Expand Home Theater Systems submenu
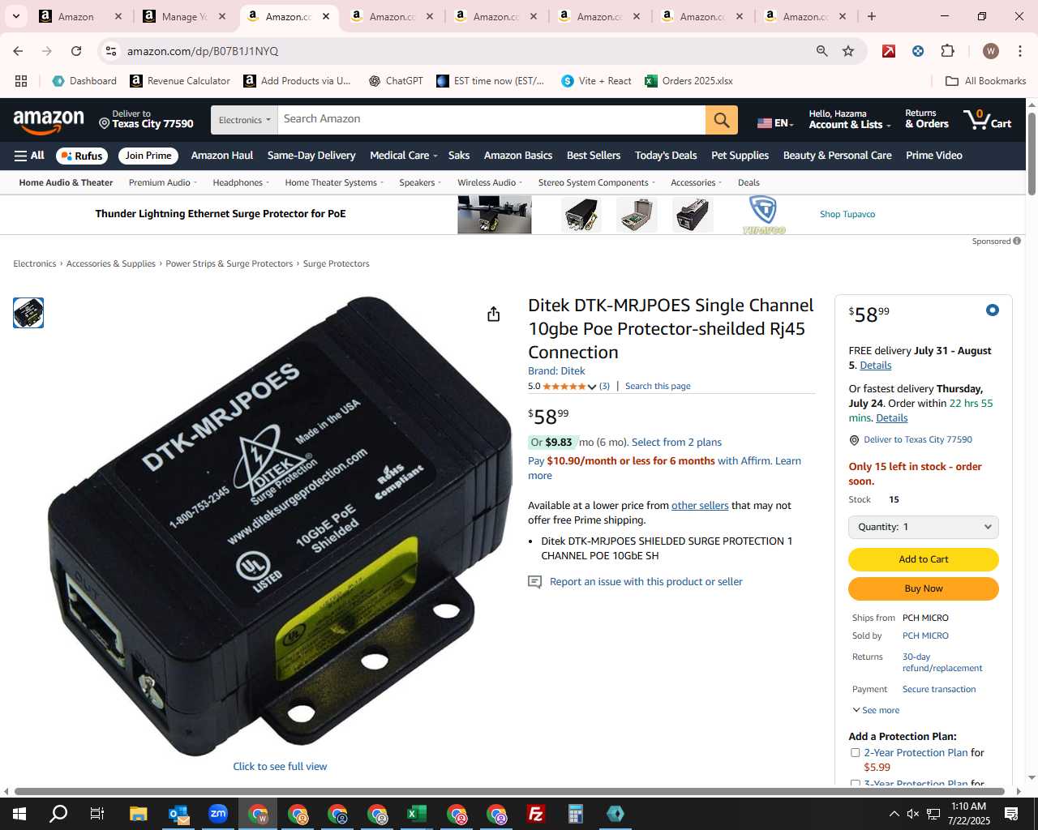This screenshot has width=1038, height=830. [x=334, y=182]
